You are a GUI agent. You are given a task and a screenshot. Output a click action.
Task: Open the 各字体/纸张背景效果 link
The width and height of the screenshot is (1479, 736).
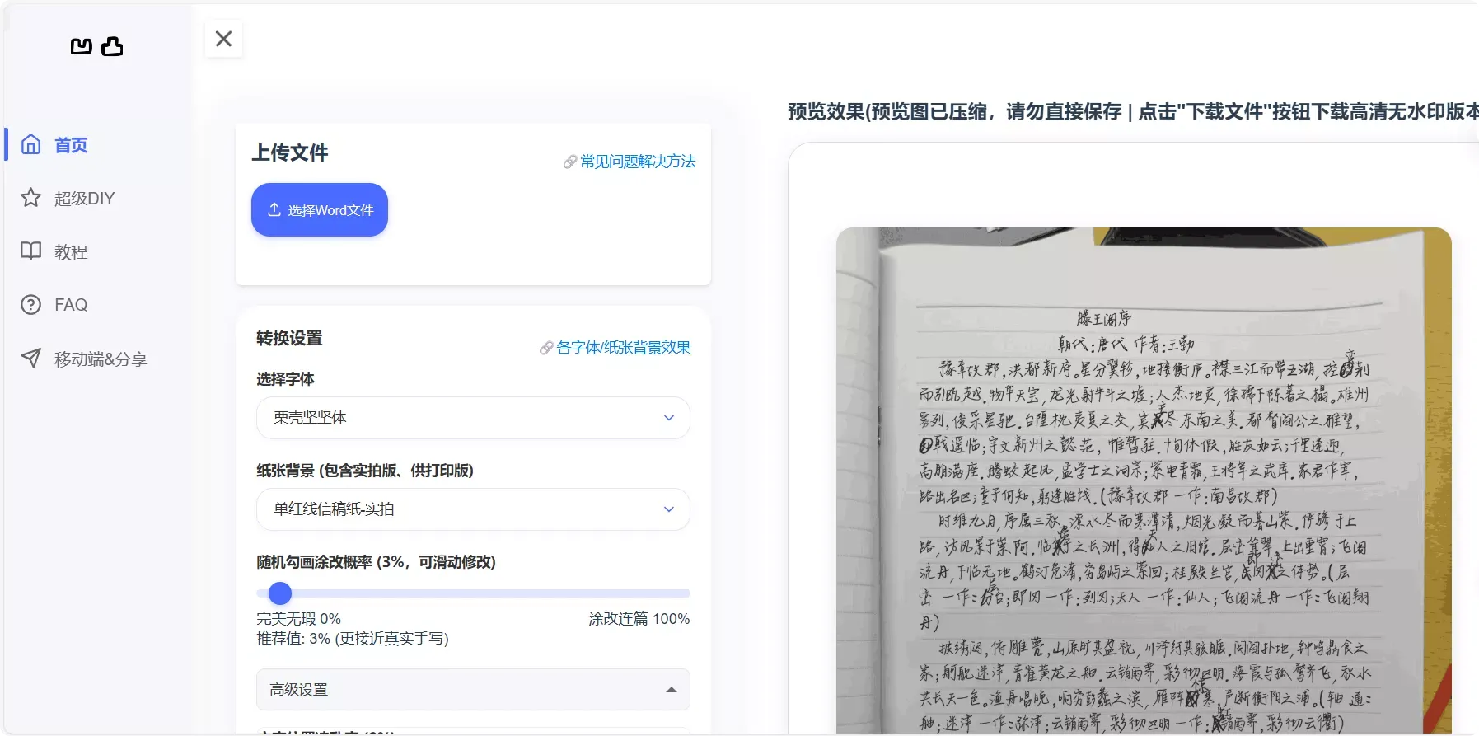(x=623, y=348)
